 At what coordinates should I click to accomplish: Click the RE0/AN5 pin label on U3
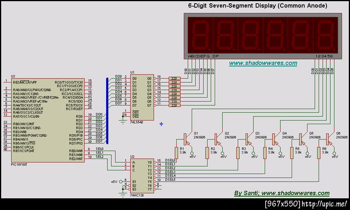point(76,151)
